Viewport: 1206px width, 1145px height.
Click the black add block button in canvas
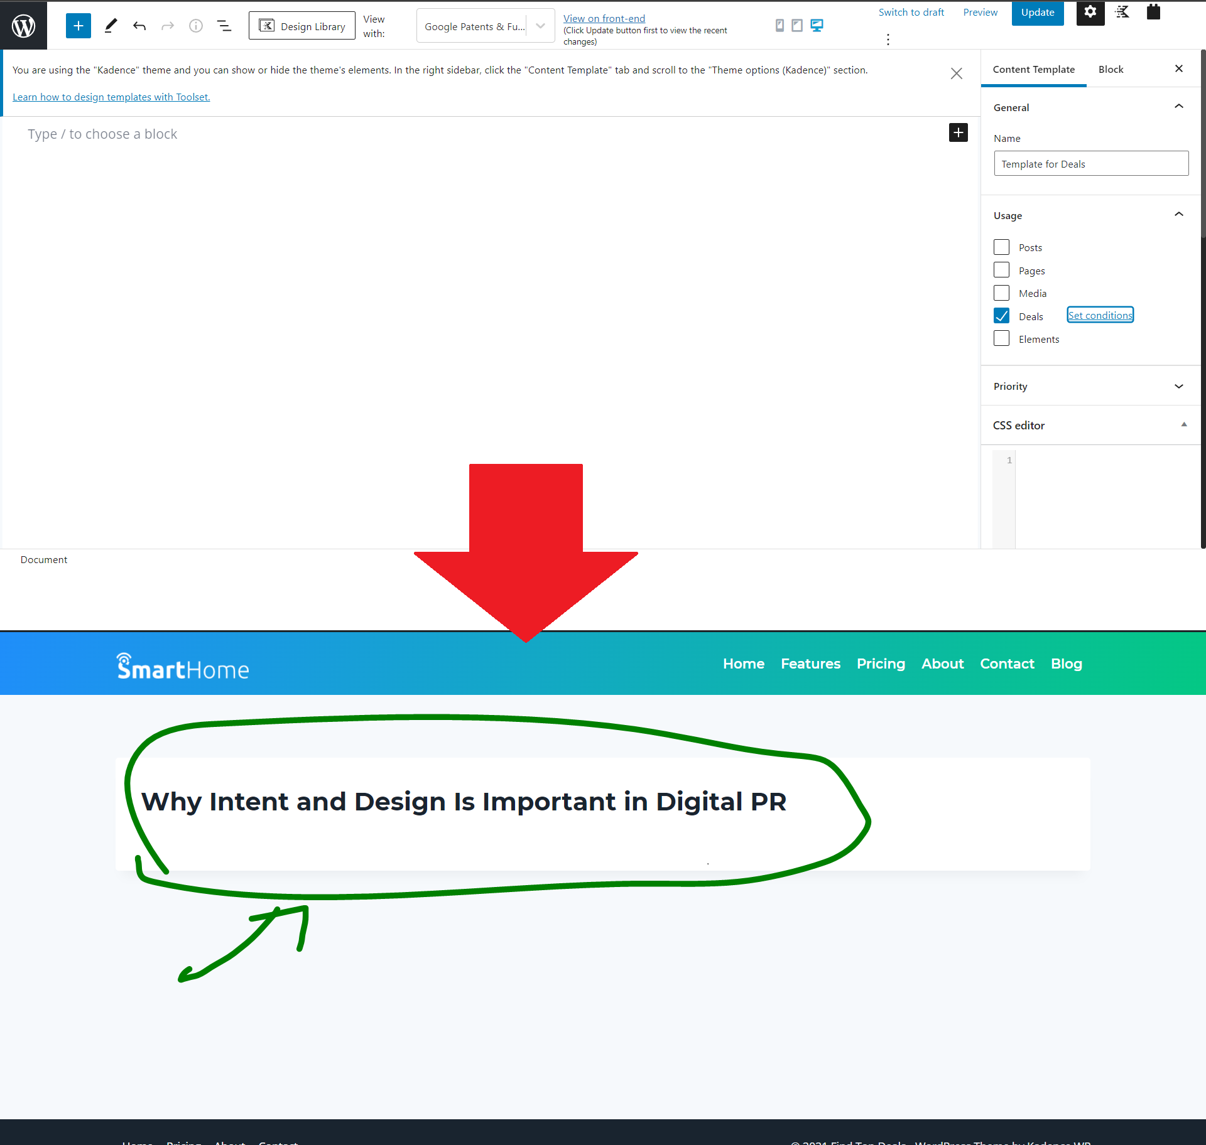tap(959, 132)
